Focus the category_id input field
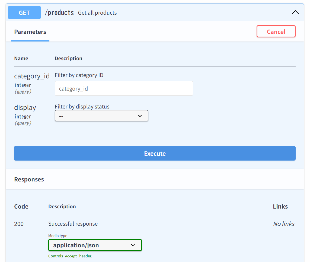 [x=124, y=88]
